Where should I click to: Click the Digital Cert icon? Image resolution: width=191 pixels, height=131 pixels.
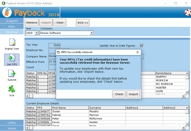[12, 43]
